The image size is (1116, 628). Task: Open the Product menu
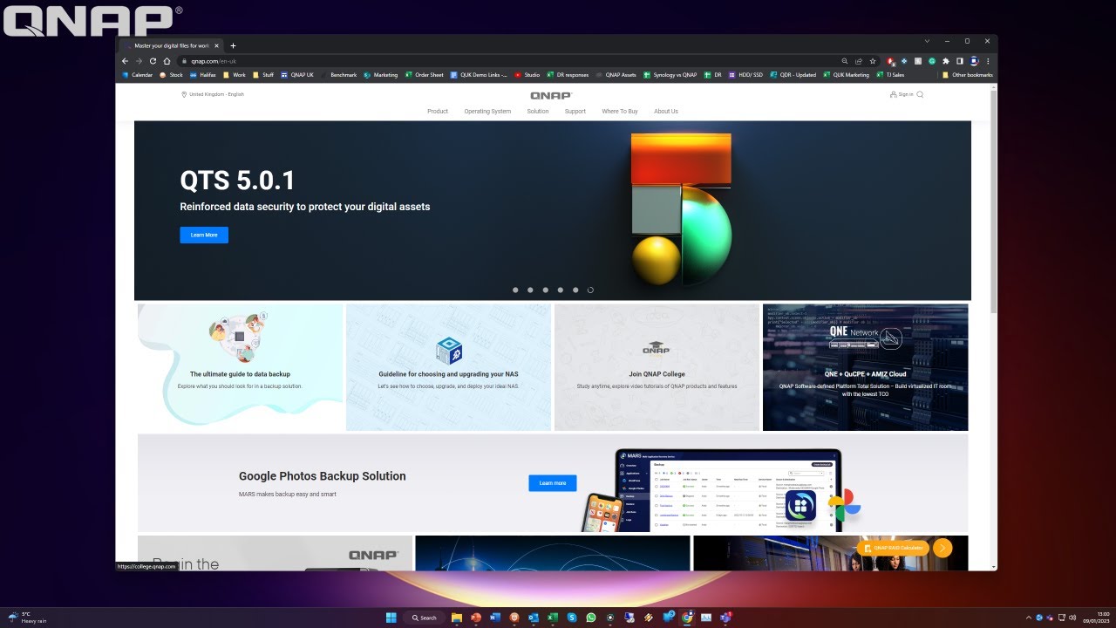(438, 112)
